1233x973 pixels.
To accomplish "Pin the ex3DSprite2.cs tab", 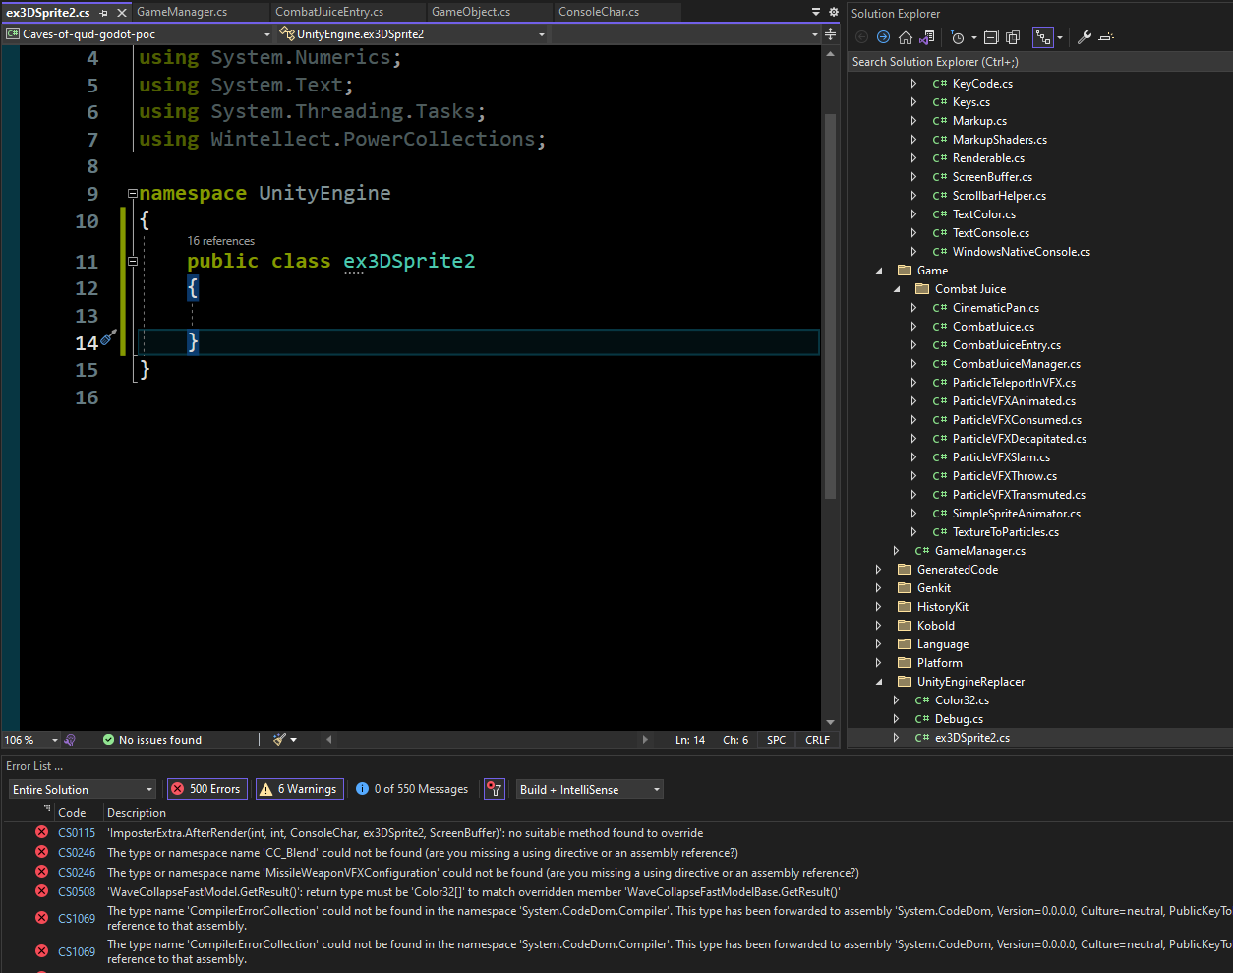I will click(x=104, y=13).
